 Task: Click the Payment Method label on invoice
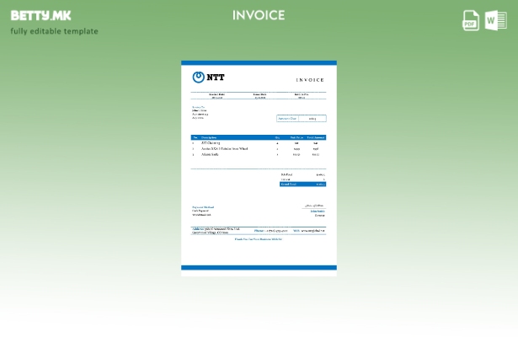(203, 206)
